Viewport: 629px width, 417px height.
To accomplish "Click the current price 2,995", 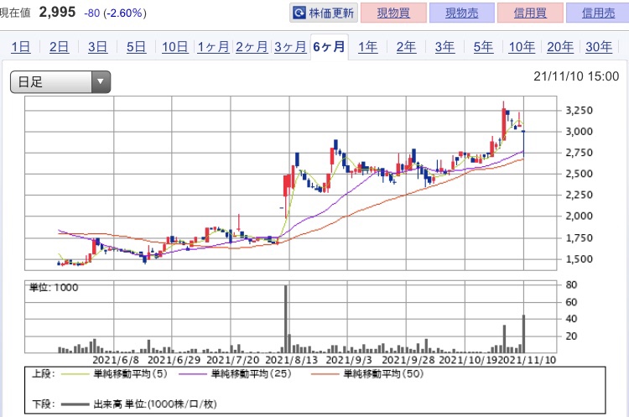I will [x=57, y=12].
